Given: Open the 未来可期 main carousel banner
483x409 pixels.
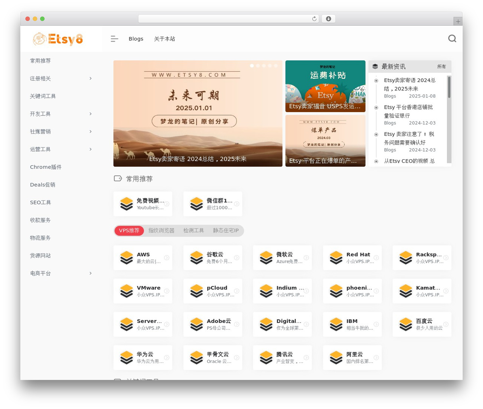Looking at the screenshot, I should click(198, 113).
